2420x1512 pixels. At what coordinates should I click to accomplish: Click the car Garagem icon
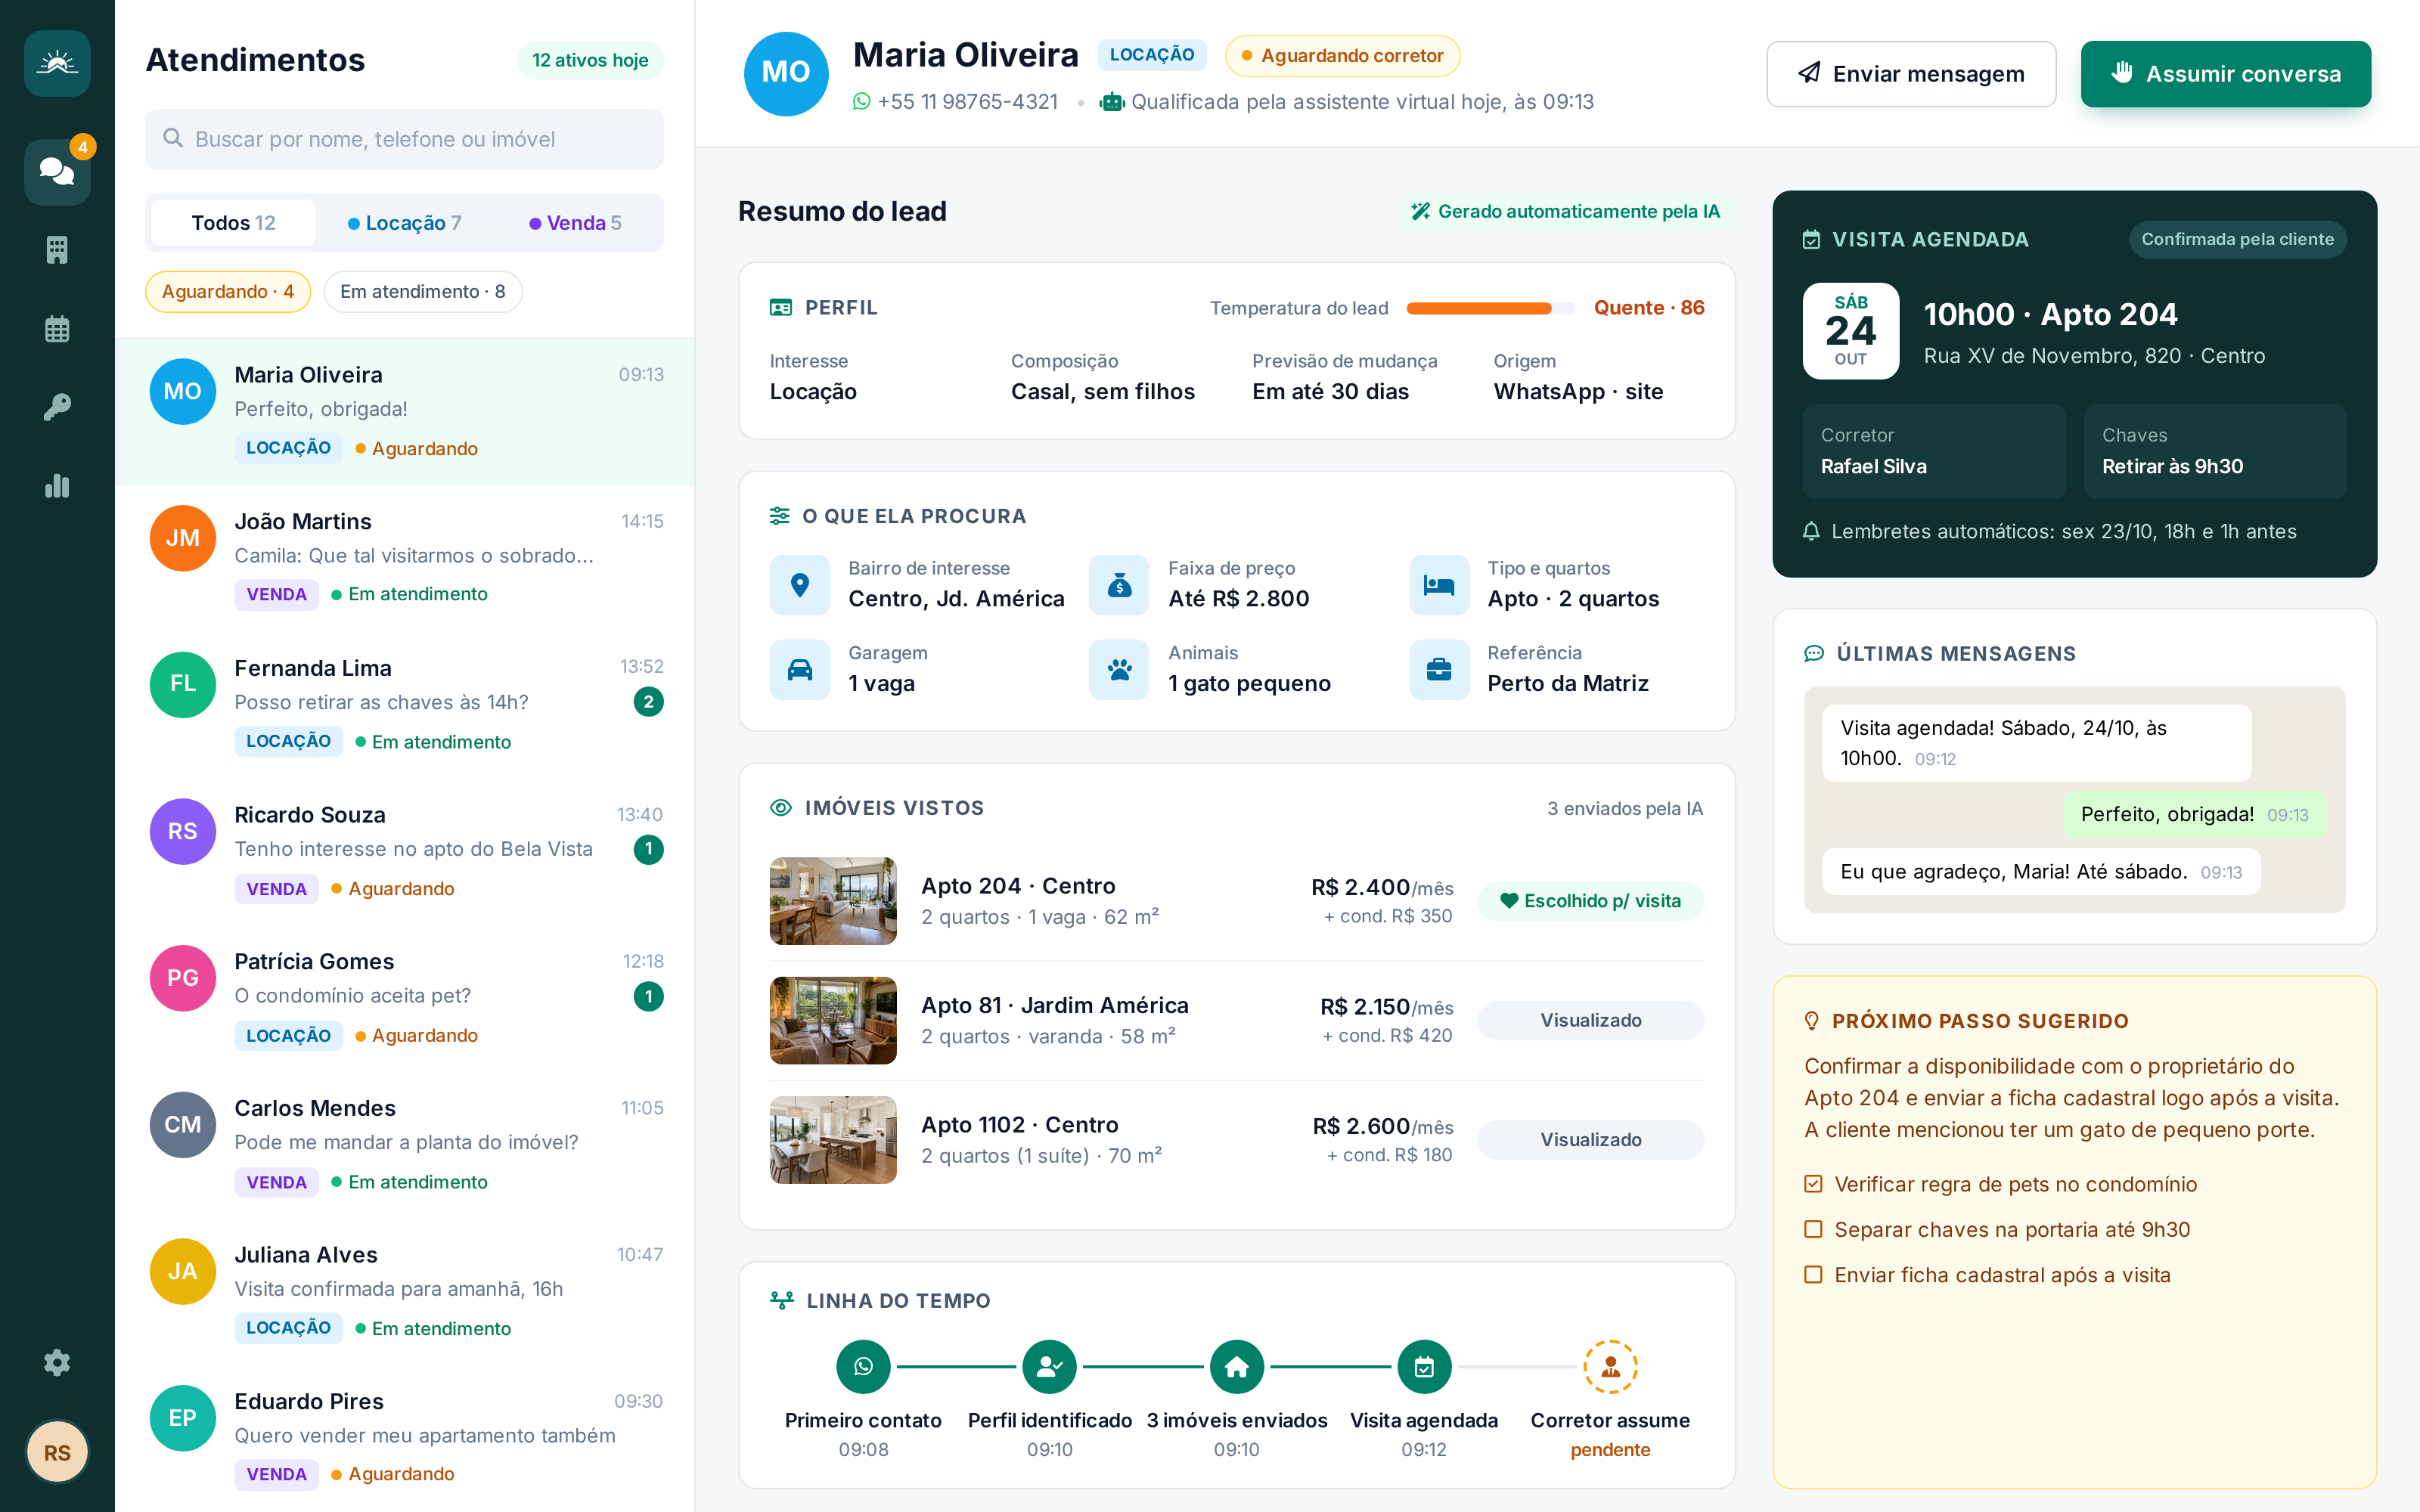[800, 669]
